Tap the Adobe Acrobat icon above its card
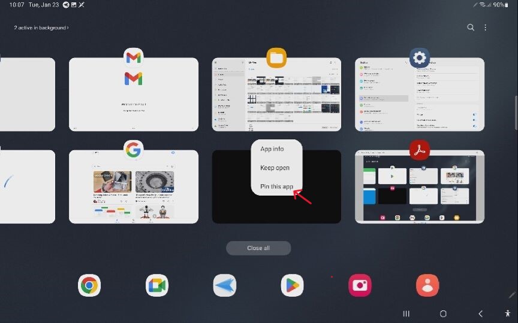518x323 pixels. pos(420,150)
